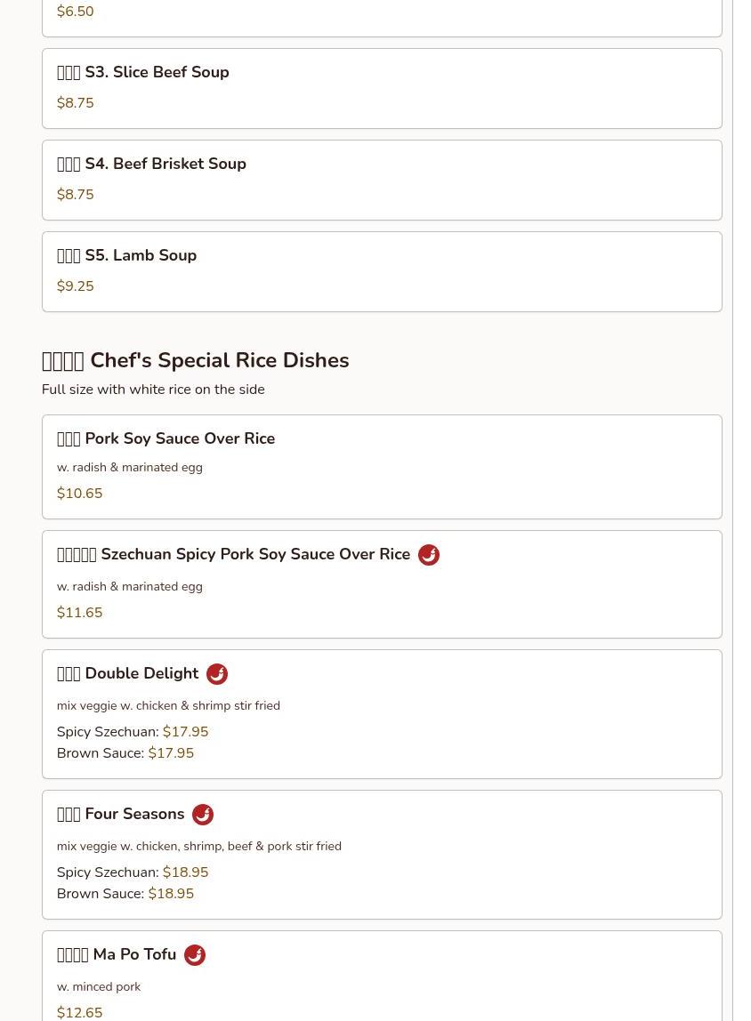Click the Four Seasons spicy pepper icon

(202, 815)
